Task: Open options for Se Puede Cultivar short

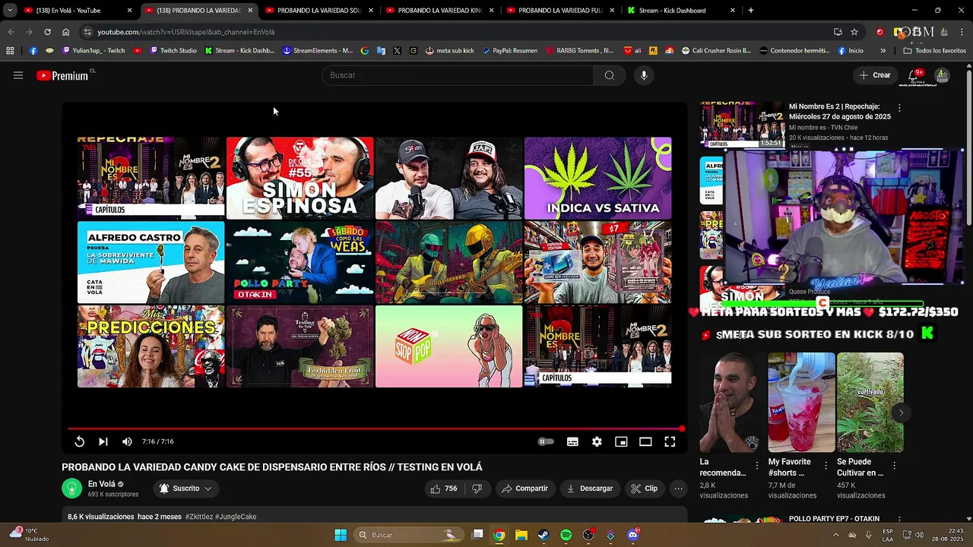Action: point(894,466)
